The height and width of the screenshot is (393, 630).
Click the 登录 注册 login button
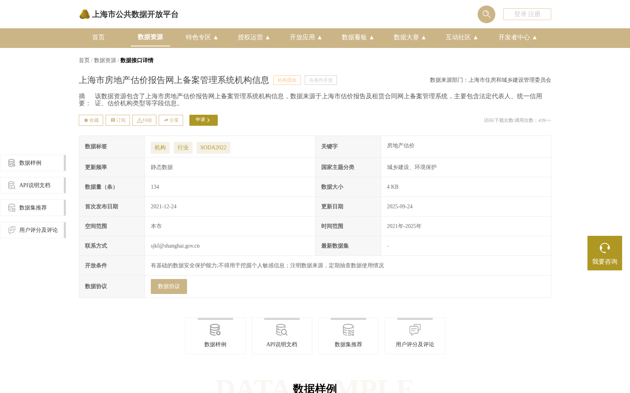coord(527,14)
